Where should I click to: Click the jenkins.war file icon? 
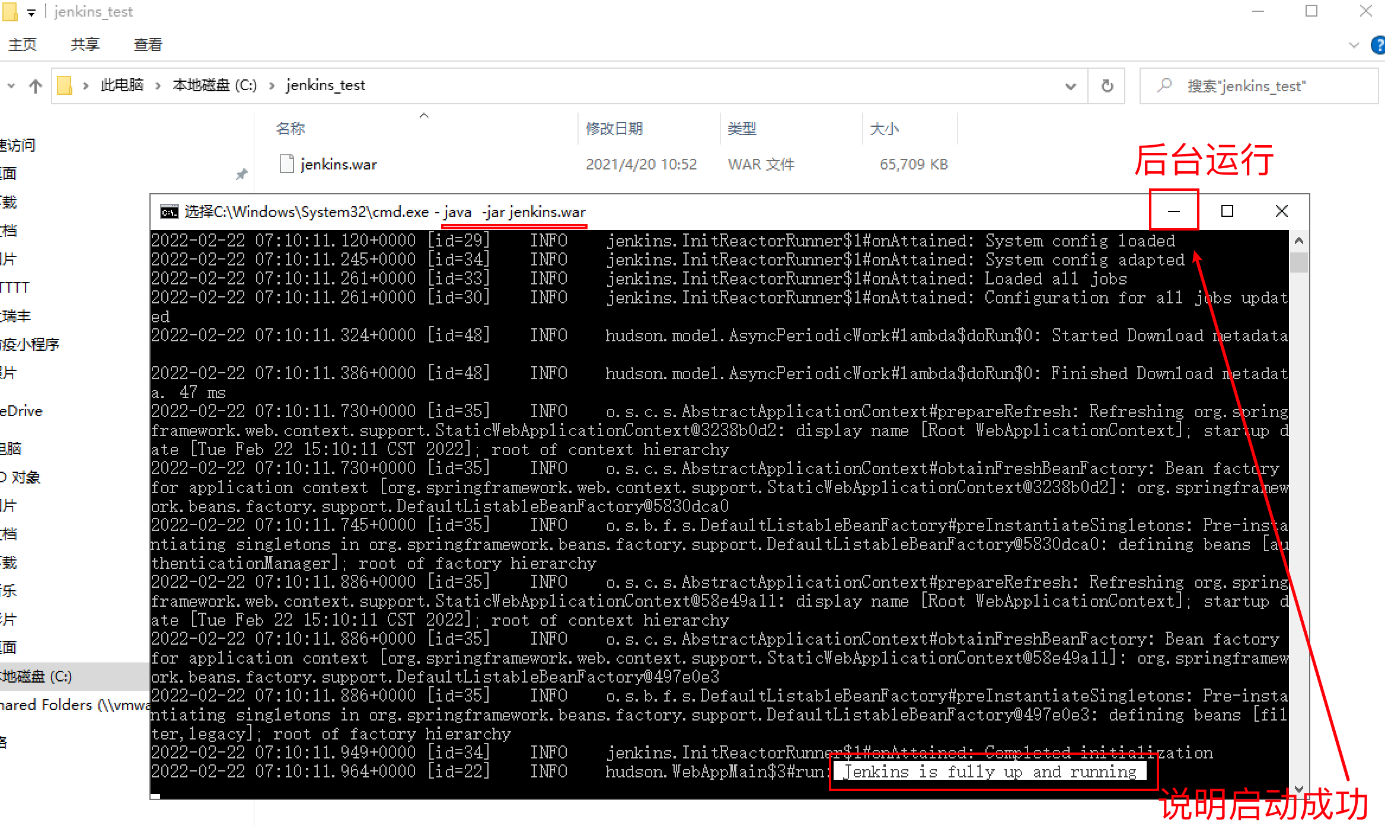(286, 164)
